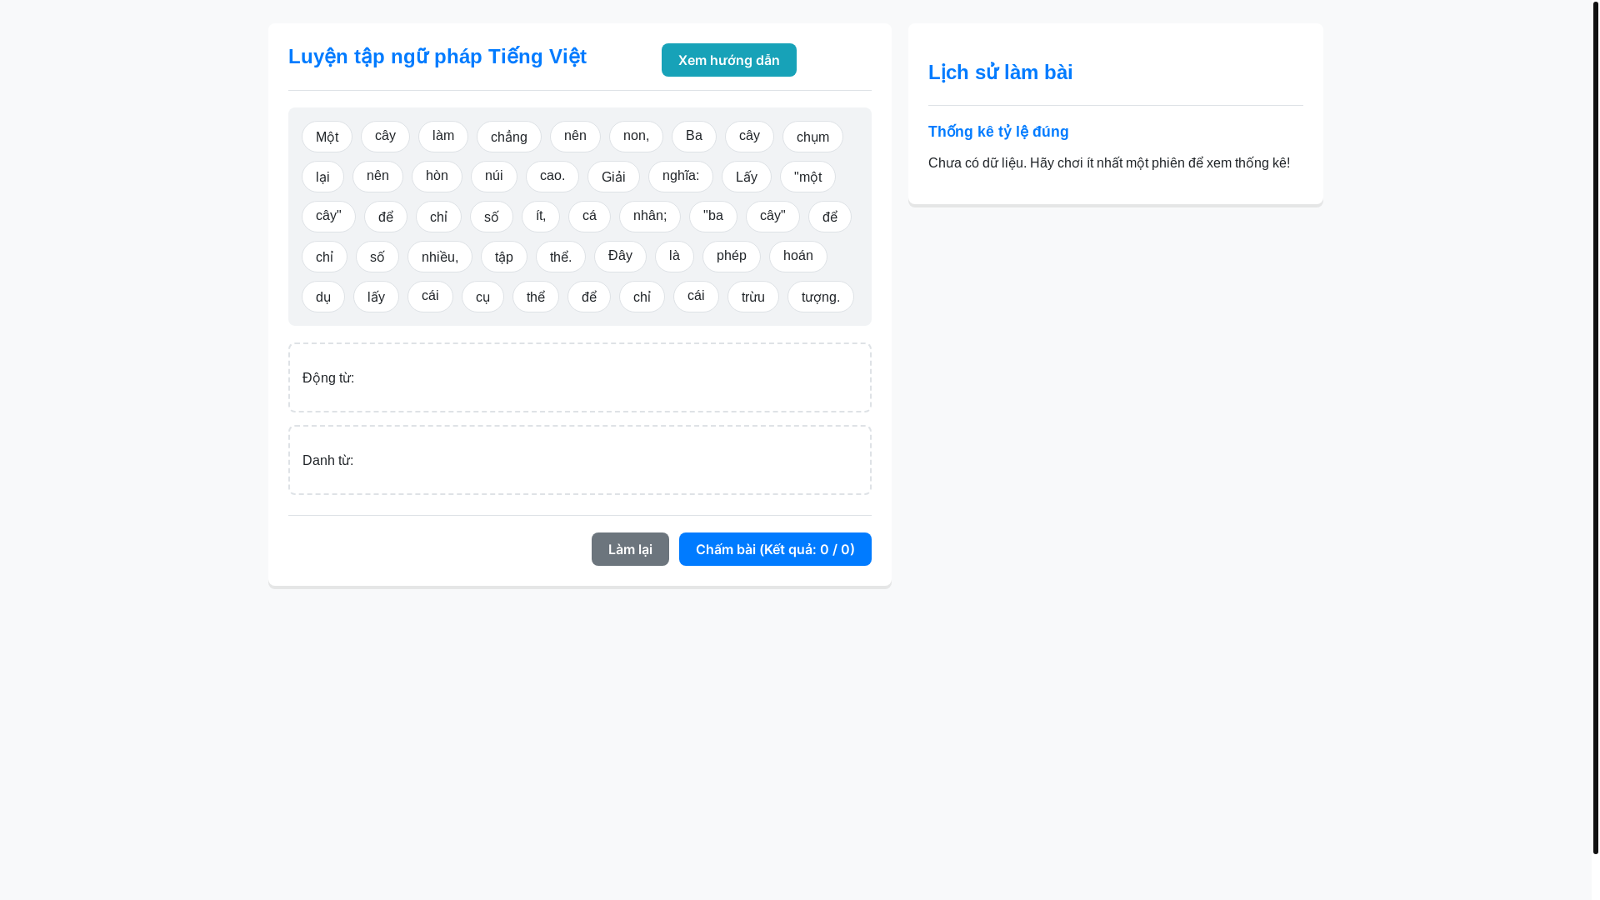
Task: Select the word chip 'núi'
Action: coord(494,177)
